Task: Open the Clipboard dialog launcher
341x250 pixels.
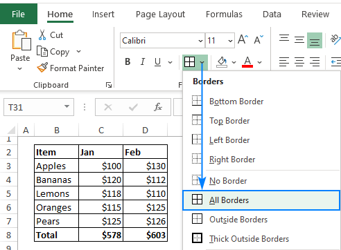Action: point(109,85)
